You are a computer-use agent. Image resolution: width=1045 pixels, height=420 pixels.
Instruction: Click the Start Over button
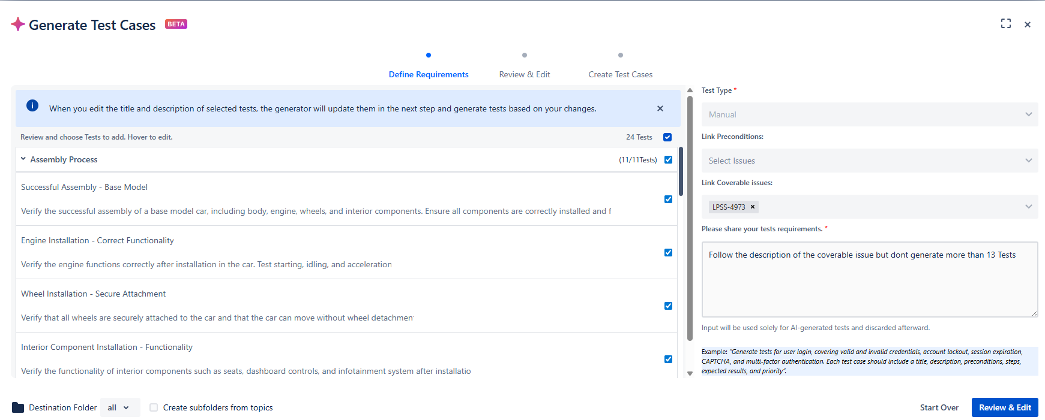coord(939,407)
